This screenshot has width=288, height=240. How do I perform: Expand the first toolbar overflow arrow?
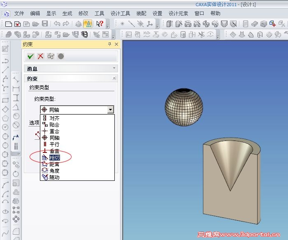pos(108,26)
